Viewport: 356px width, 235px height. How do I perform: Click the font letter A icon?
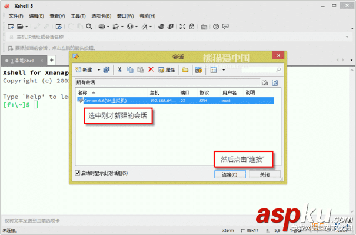coord(144,27)
